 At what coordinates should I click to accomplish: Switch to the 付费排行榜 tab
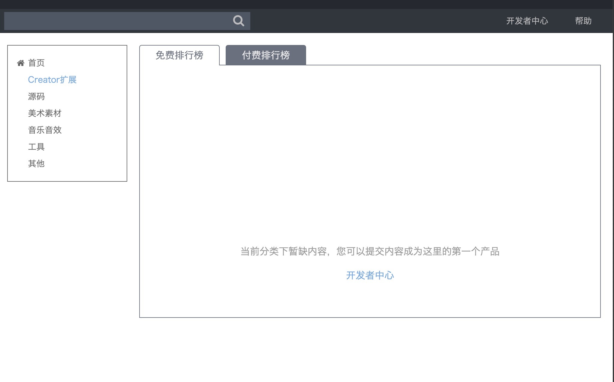tap(266, 55)
